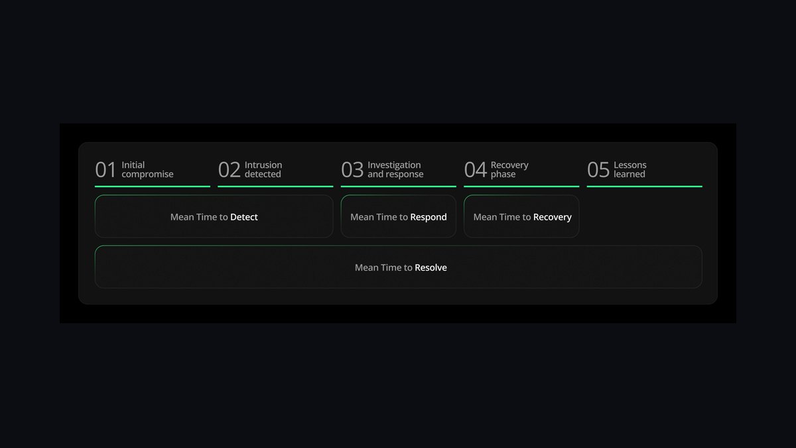The image size is (796, 448).
Task: Click the large number 05
Action: tap(598, 171)
